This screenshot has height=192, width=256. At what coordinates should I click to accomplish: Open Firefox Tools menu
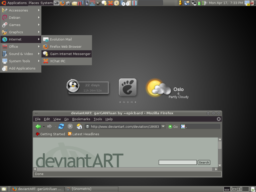click(98, 119)
